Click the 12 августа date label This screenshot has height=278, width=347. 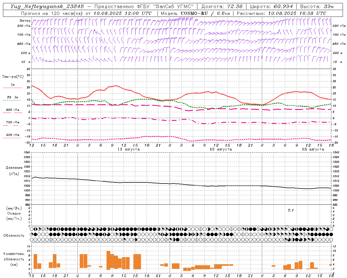pos(221,149)
